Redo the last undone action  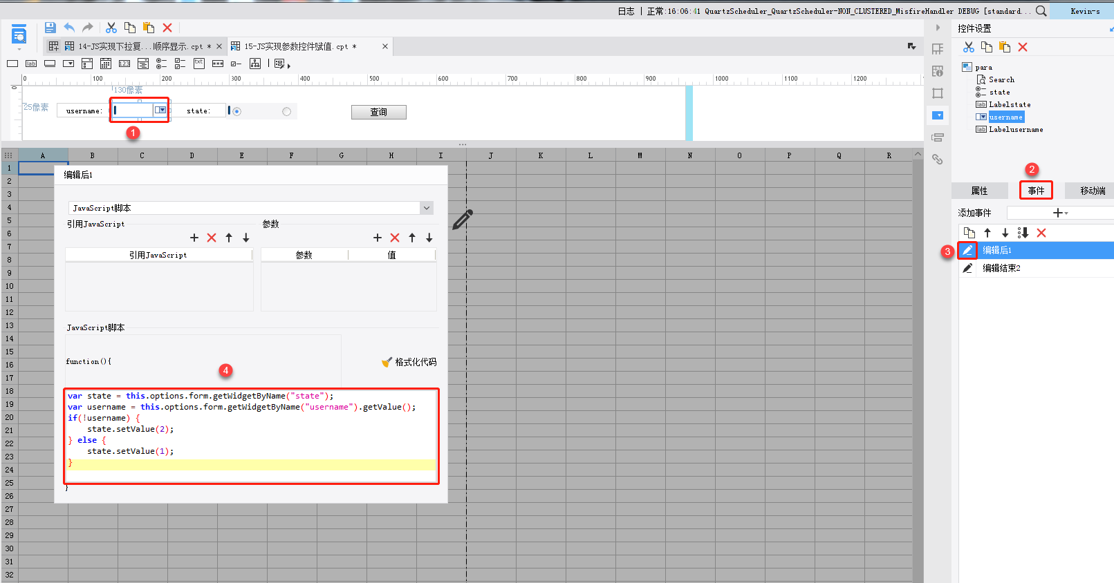tap(88, 28)
